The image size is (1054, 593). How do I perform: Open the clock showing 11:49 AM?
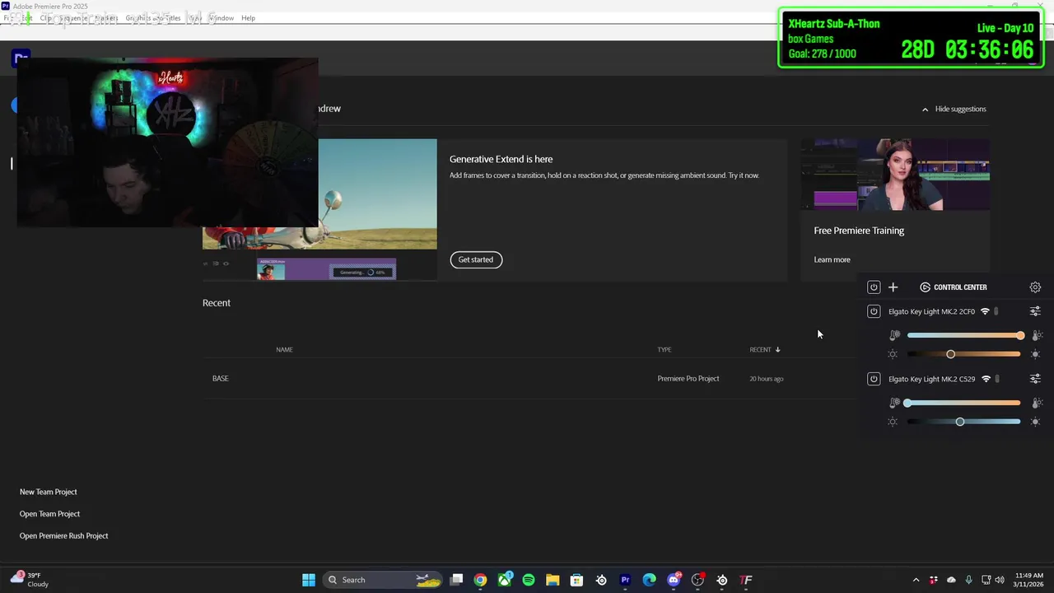pyautogui.click(x=1029, y=580)
